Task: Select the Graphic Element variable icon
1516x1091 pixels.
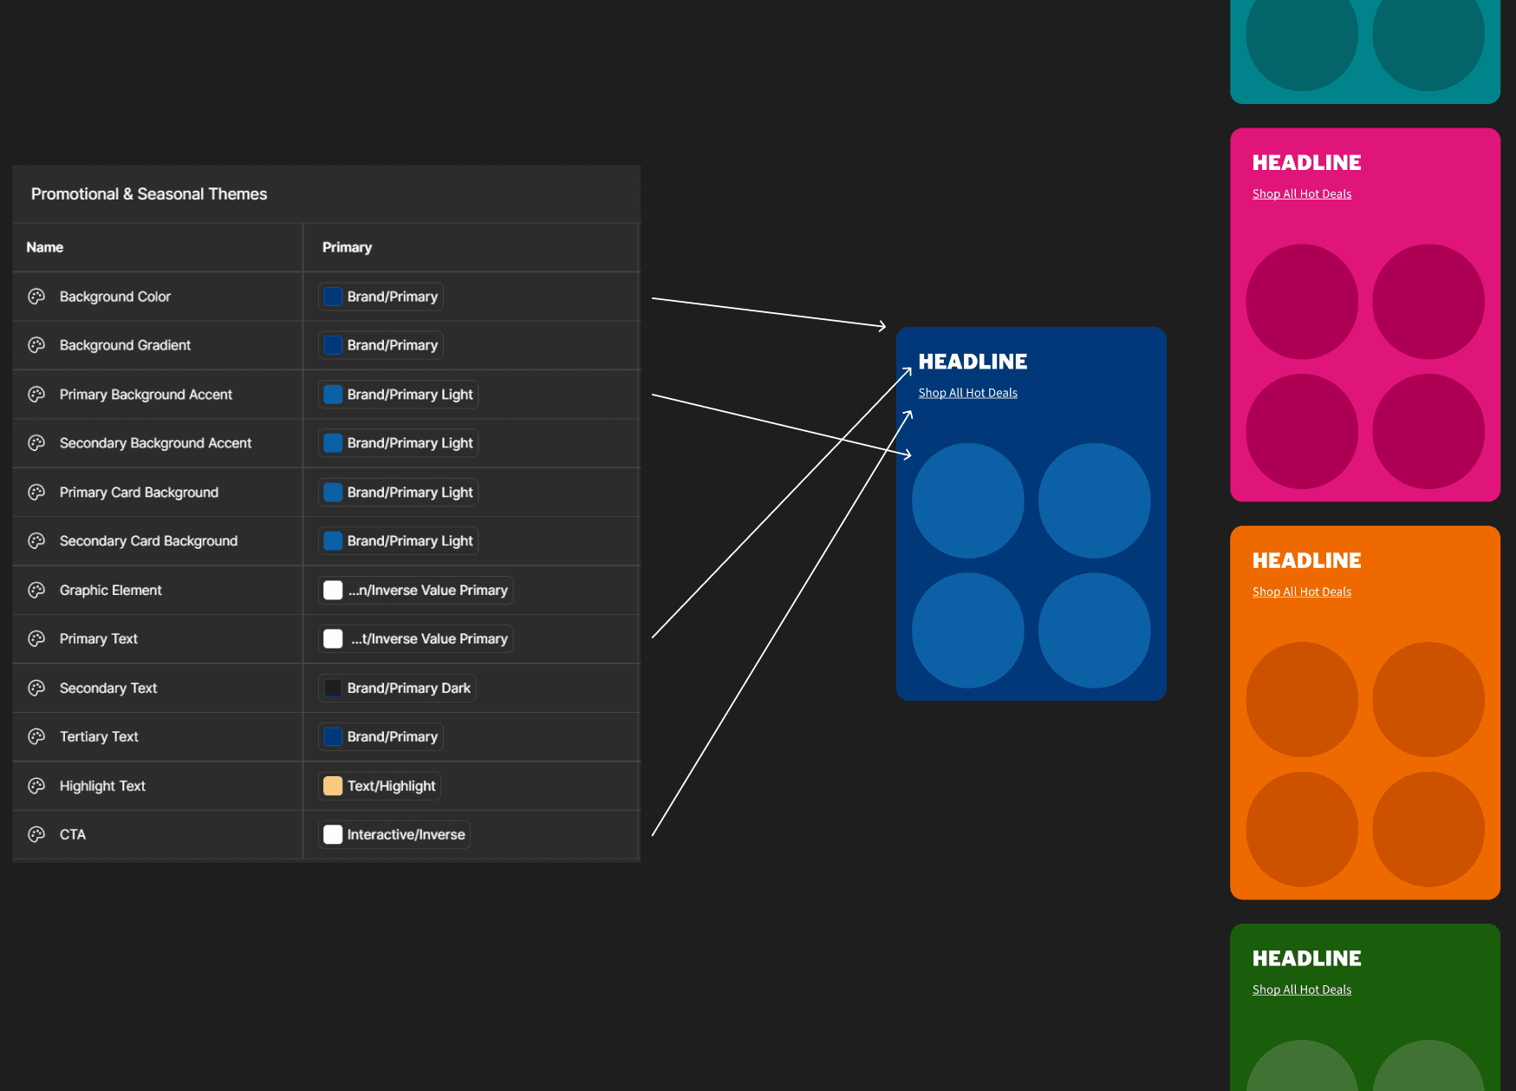Action: [36, 591]
